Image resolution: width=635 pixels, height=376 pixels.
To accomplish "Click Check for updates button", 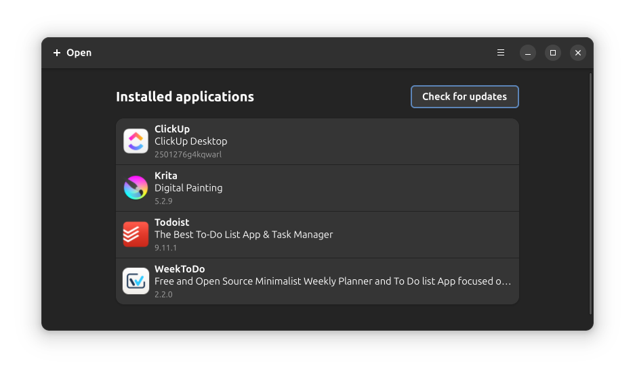I will tap(464, 97).
